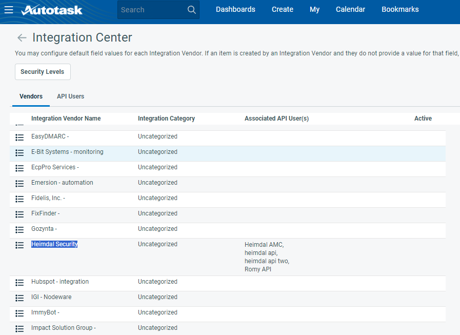
Task: Open context menu icon for ImmyBot row
Action: point(19,313)
